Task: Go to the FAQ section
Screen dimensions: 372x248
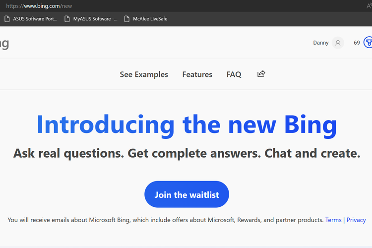Action: tap(234, 74)
